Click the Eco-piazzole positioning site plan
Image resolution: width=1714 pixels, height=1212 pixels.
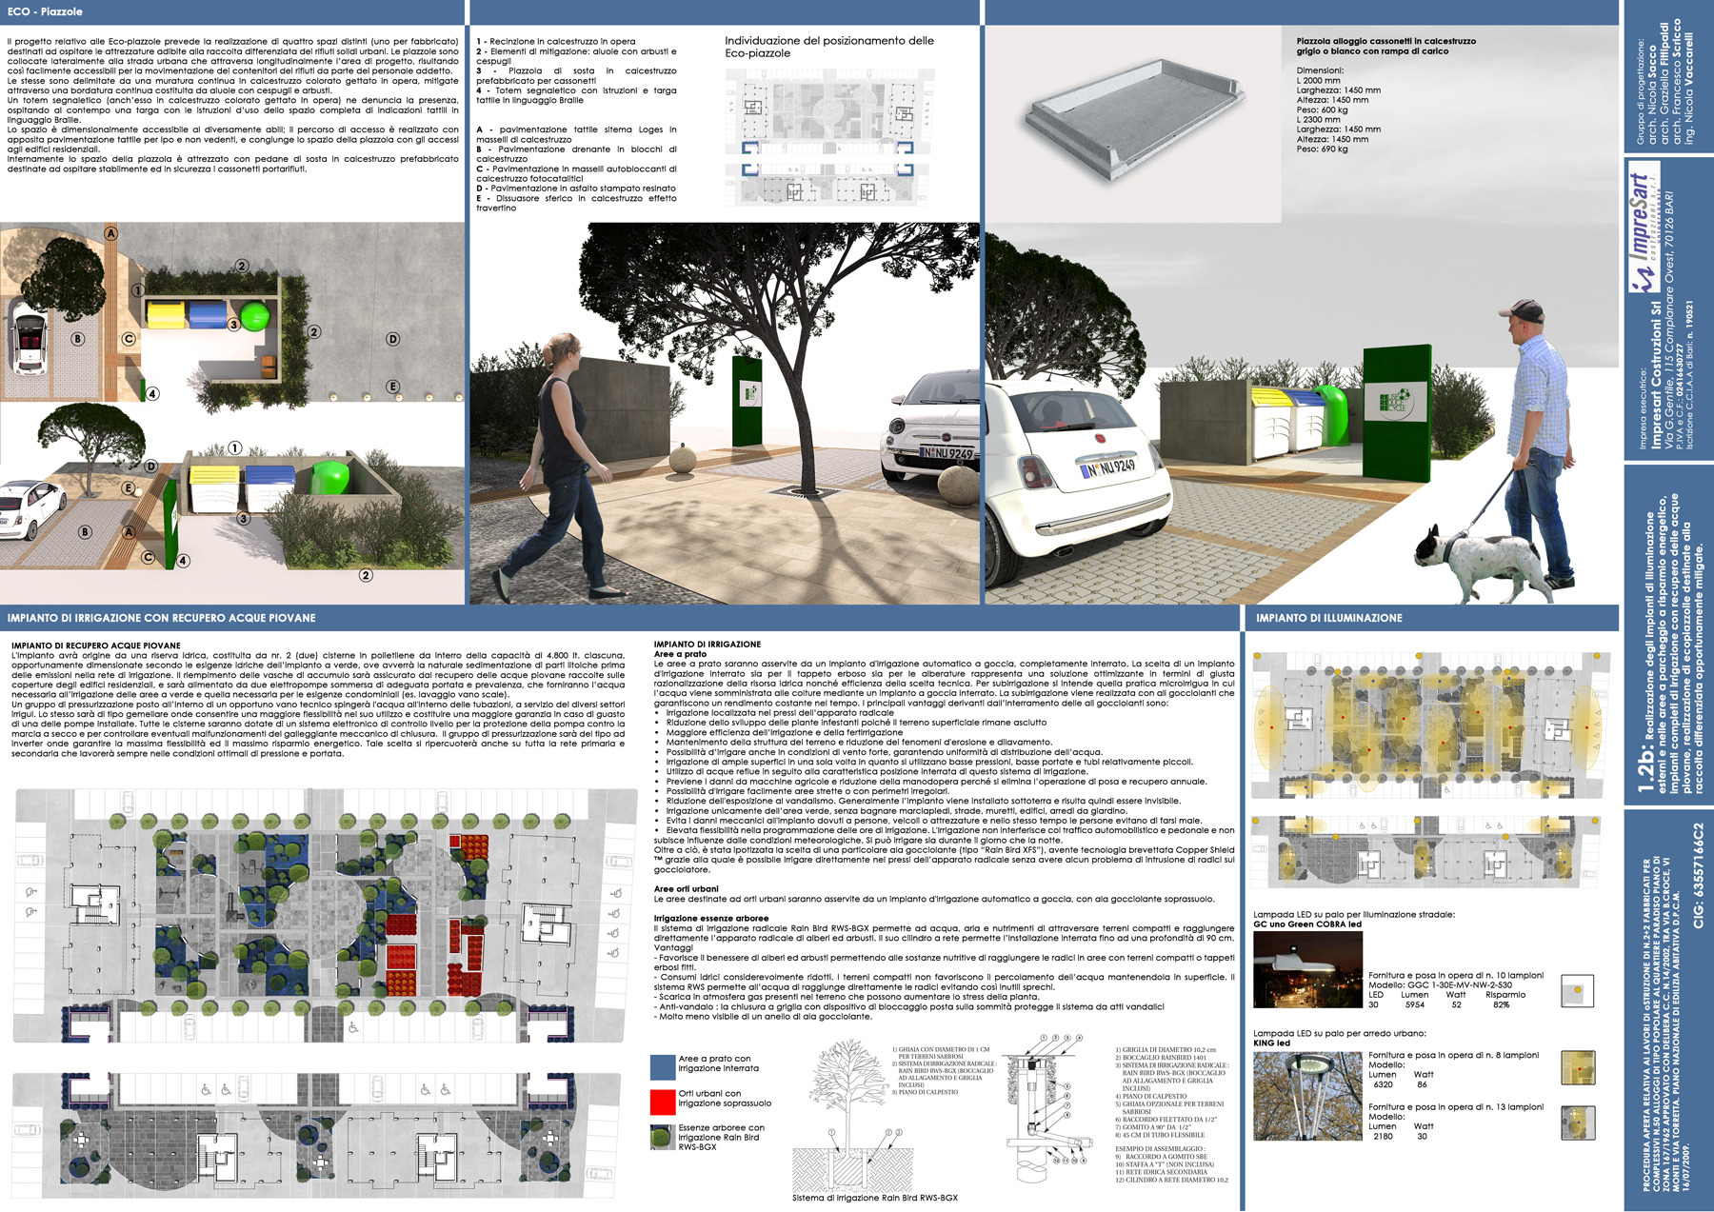click(x=827, y=143)
